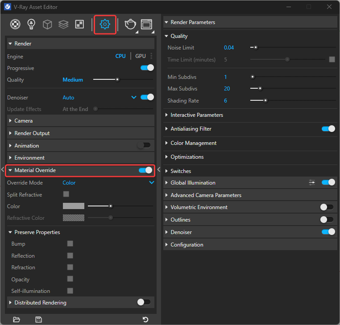
Task: Click the override Color swatch
Action: click(x=74, y=206)
